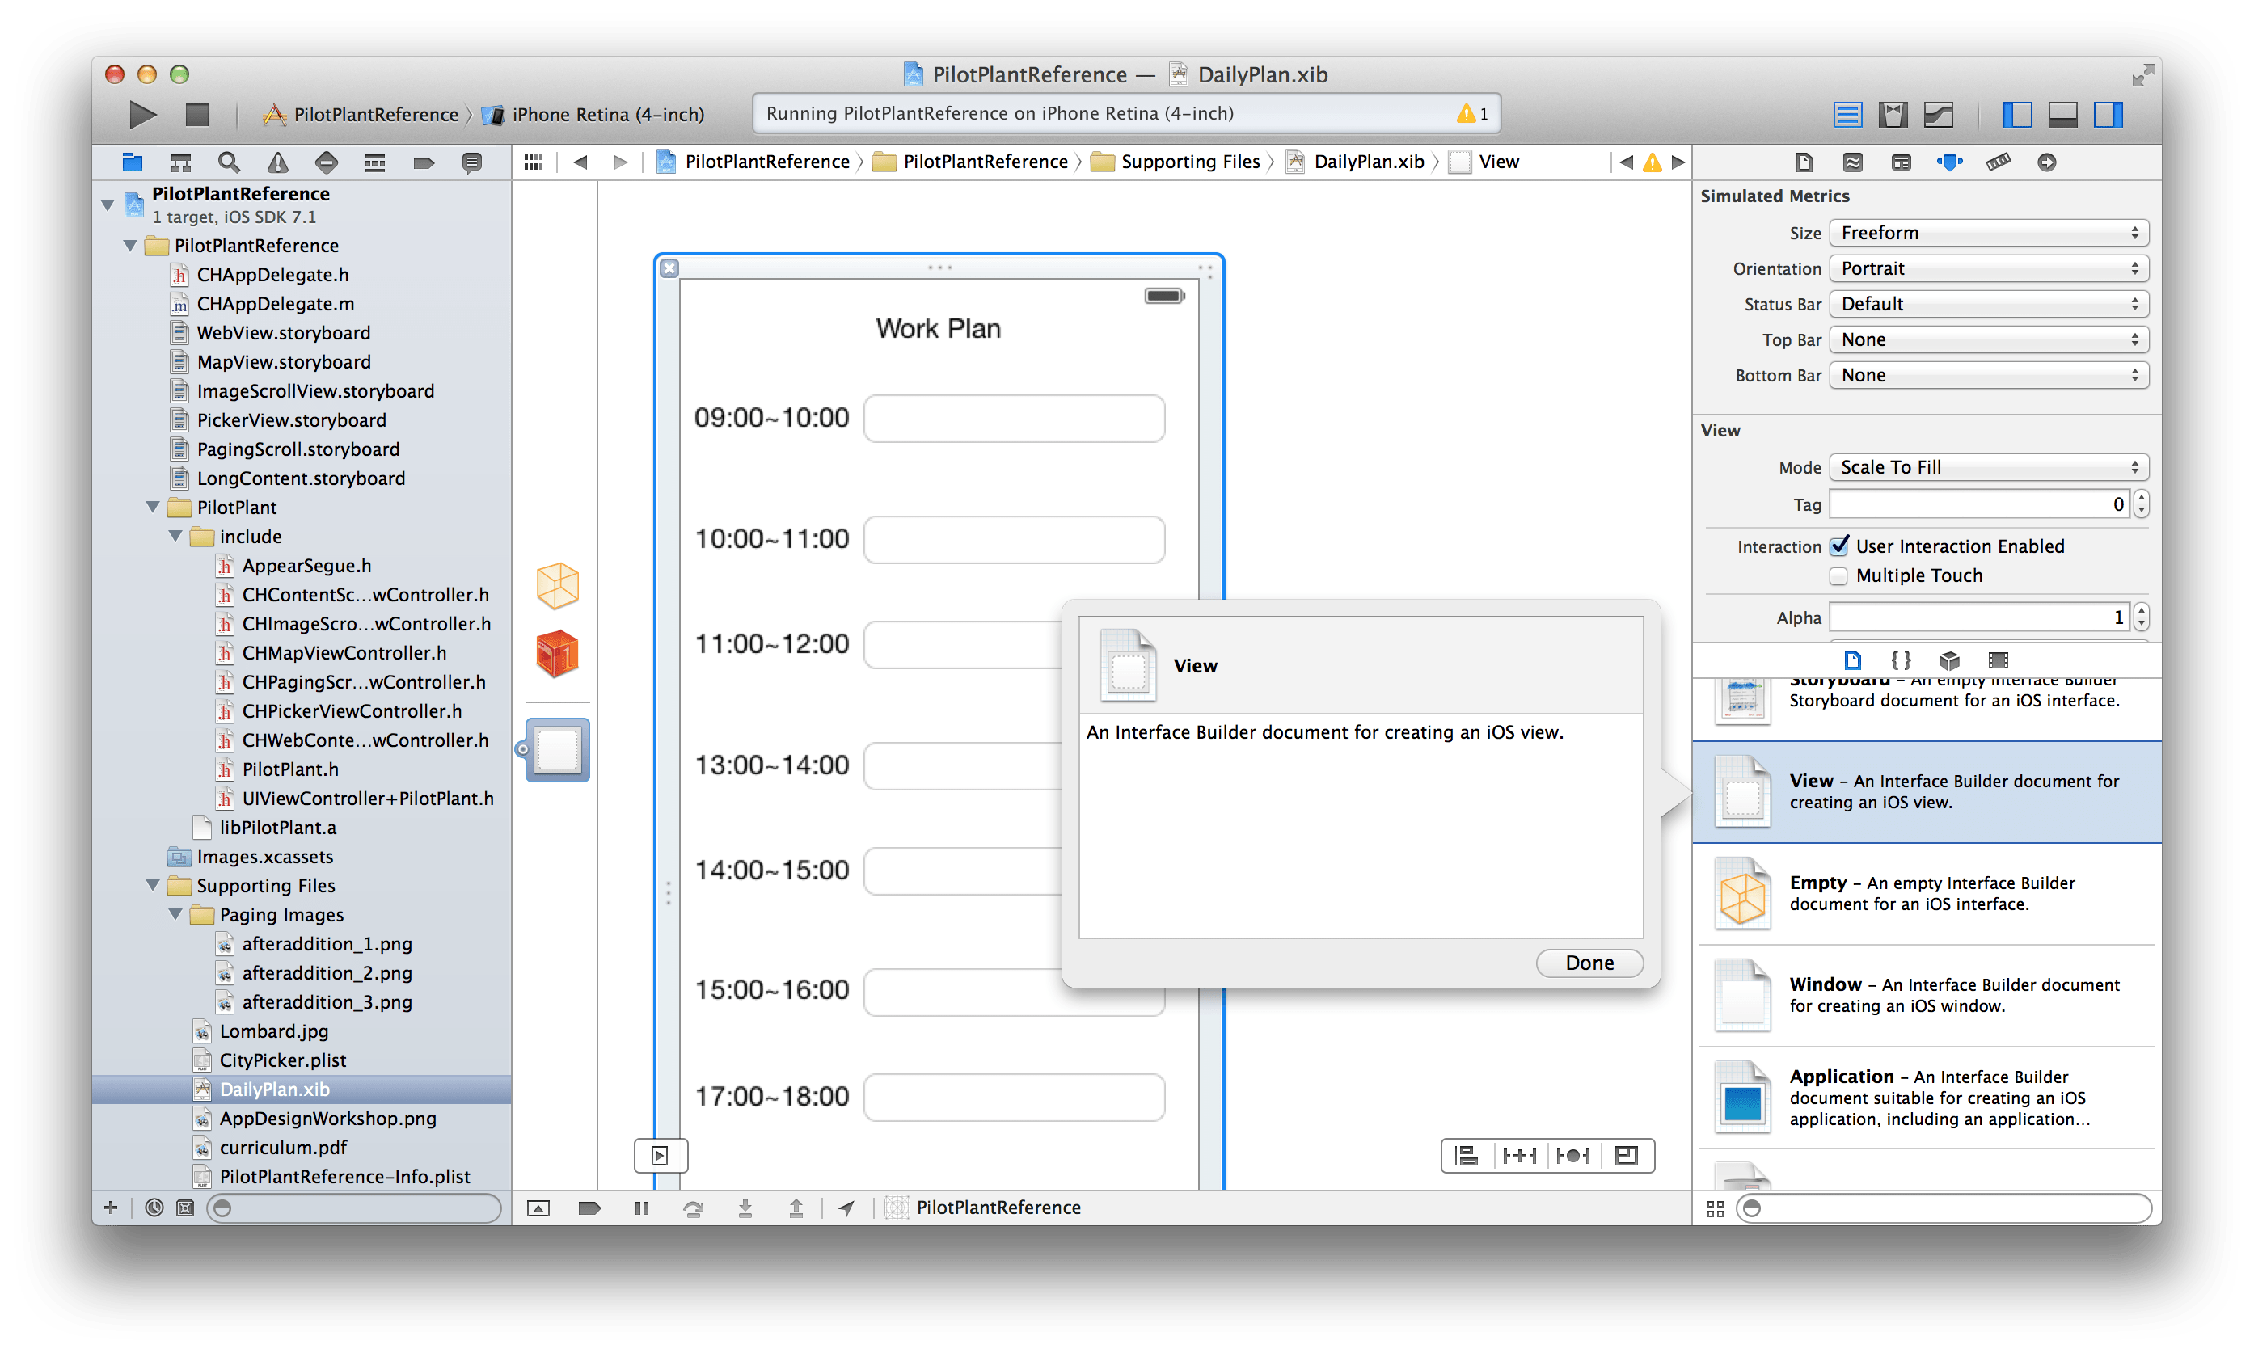Open the Project navigator icon

point(133,162)
